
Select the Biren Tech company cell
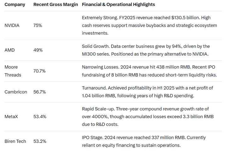tap(15, 141)
